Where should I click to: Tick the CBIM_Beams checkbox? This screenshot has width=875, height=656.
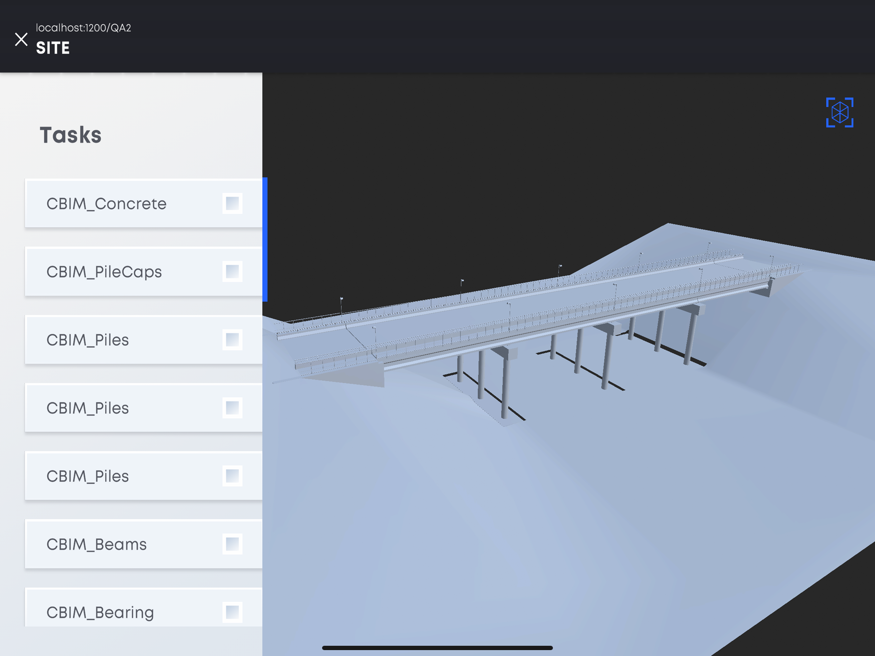[x=232, y=544]
